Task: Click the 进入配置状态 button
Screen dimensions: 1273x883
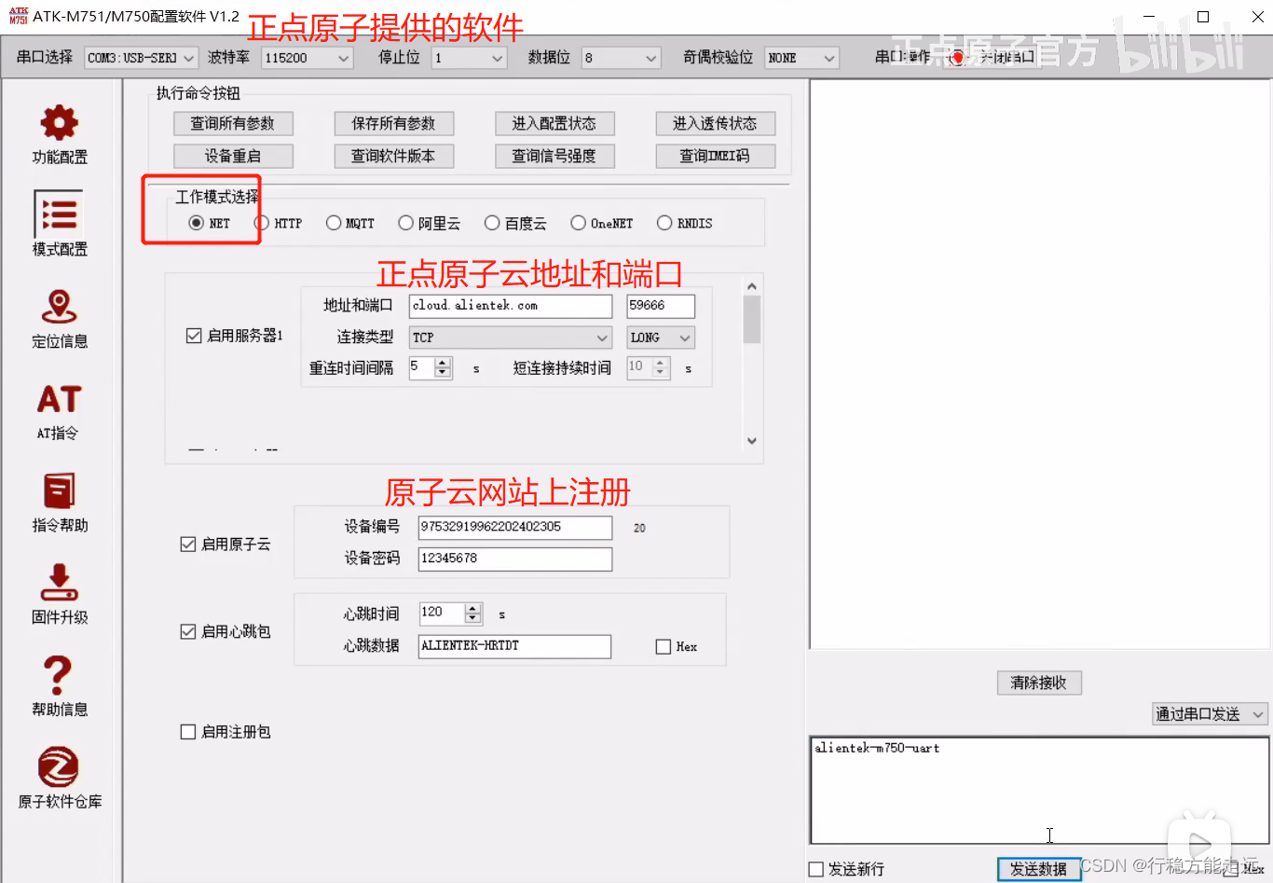Action: [x=554, y=123]
